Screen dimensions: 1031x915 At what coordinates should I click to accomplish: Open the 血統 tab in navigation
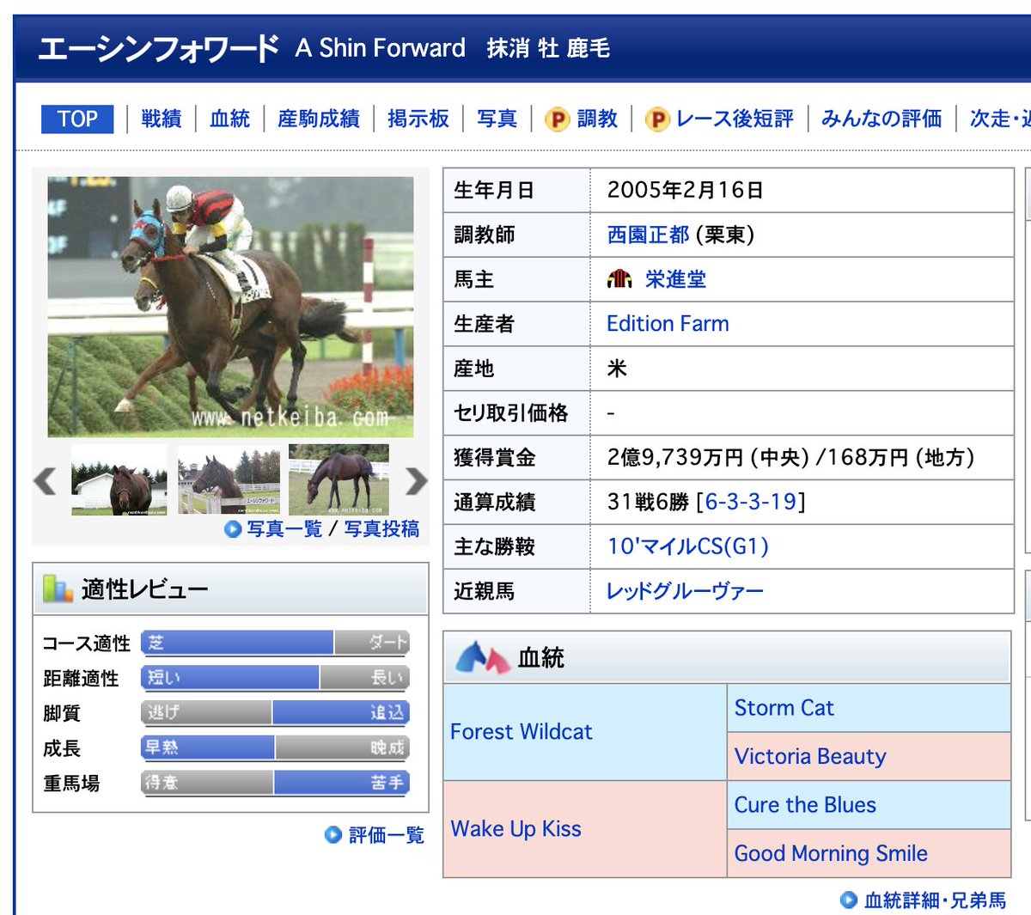(230, 119)
